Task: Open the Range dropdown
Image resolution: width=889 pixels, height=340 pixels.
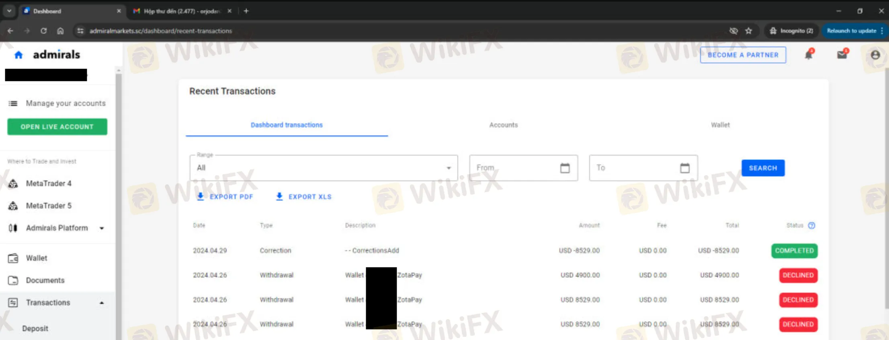Action: click(324, 168)
